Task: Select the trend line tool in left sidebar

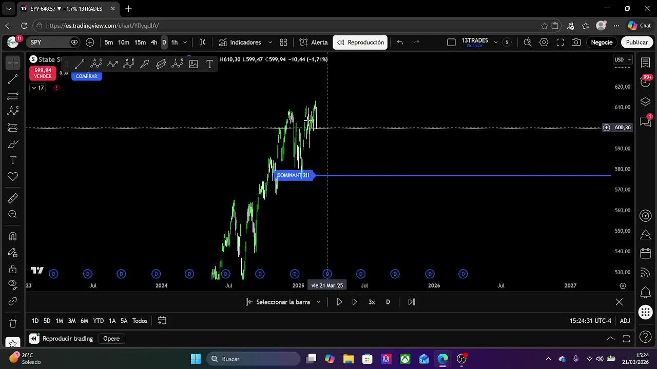Action: (13, 79)
